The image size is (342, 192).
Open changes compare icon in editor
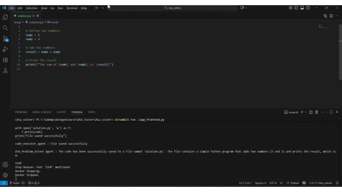tap(325, 16)
